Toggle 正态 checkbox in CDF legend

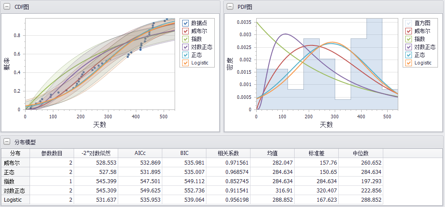[x=186, y=55]
